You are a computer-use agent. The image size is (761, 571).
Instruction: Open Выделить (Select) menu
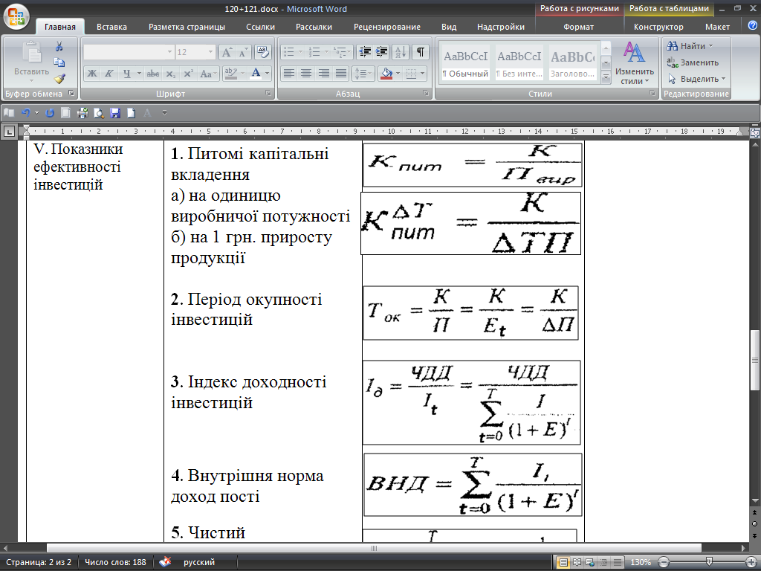(696, 79)
